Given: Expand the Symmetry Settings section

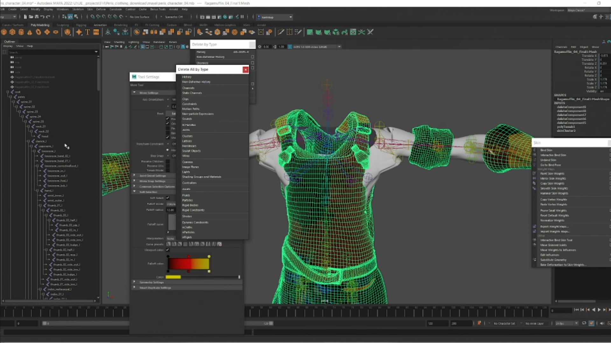Looking at the screenshot, I should click(x=134, y=282).
